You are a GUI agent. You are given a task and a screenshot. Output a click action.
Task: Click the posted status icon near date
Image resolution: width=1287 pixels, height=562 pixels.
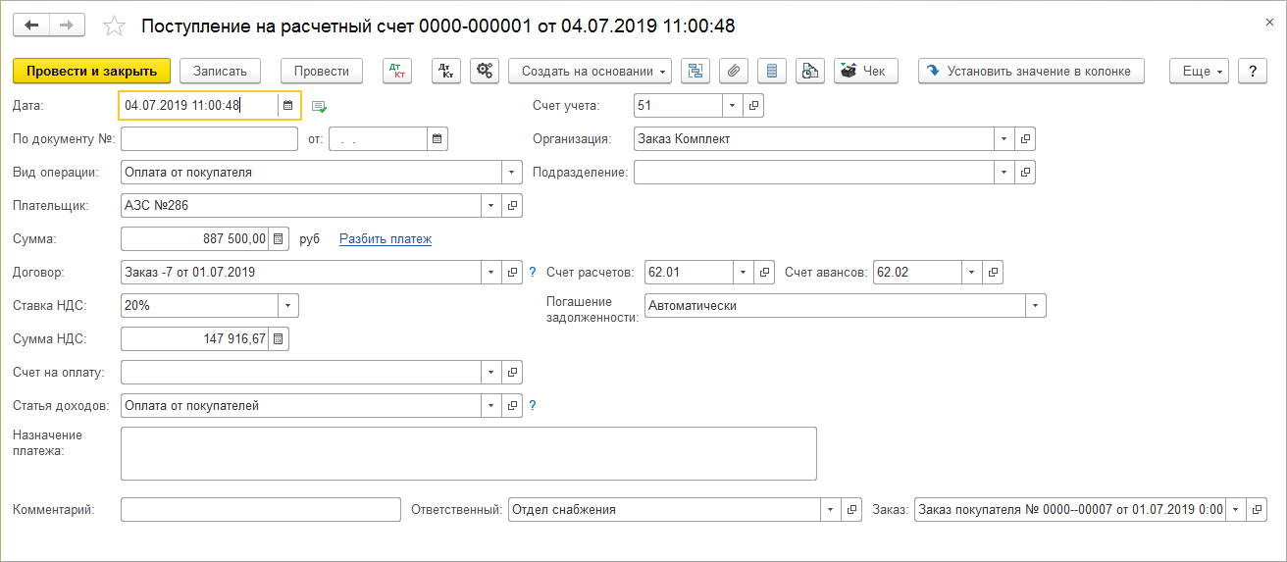(x=319, y=106)
